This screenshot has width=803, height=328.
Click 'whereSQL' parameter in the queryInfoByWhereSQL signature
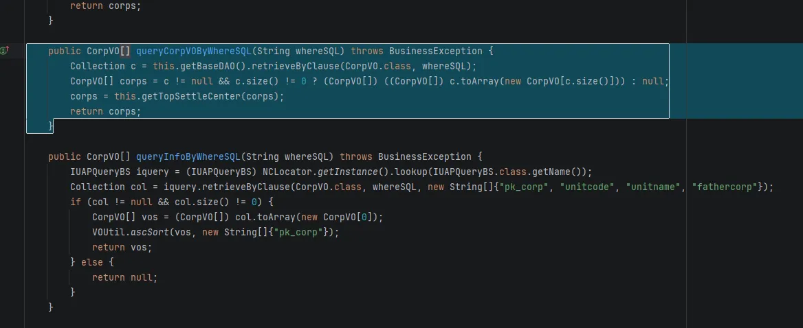pos(306,157)
